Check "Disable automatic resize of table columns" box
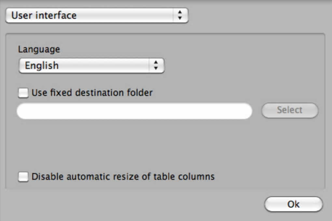This screenshot has height=221, width=332. pos(23,177)
